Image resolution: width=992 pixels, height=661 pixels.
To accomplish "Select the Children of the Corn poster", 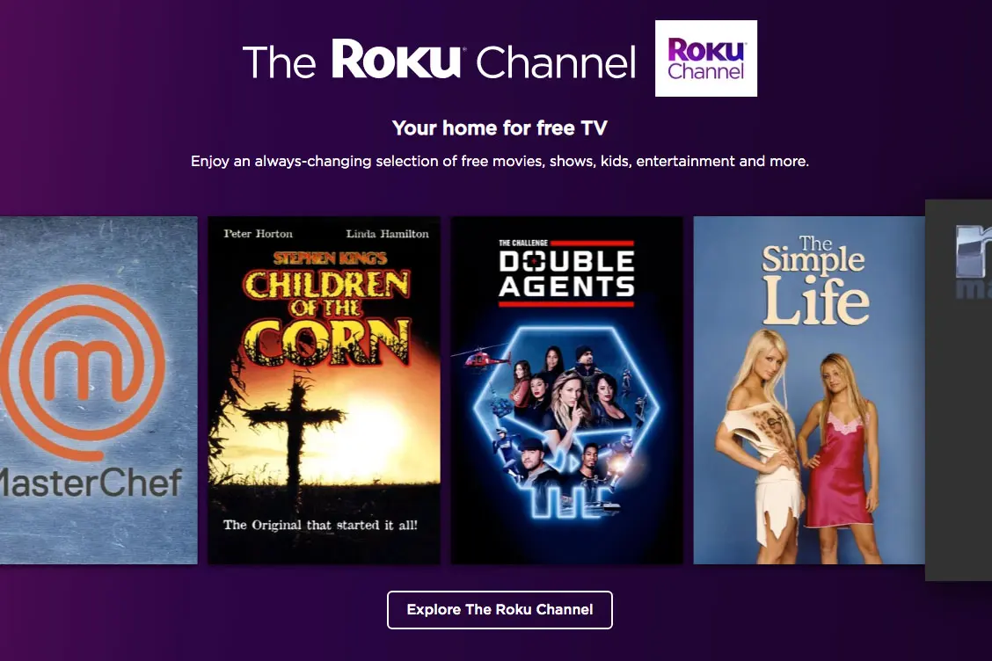I will click(324, 390).
